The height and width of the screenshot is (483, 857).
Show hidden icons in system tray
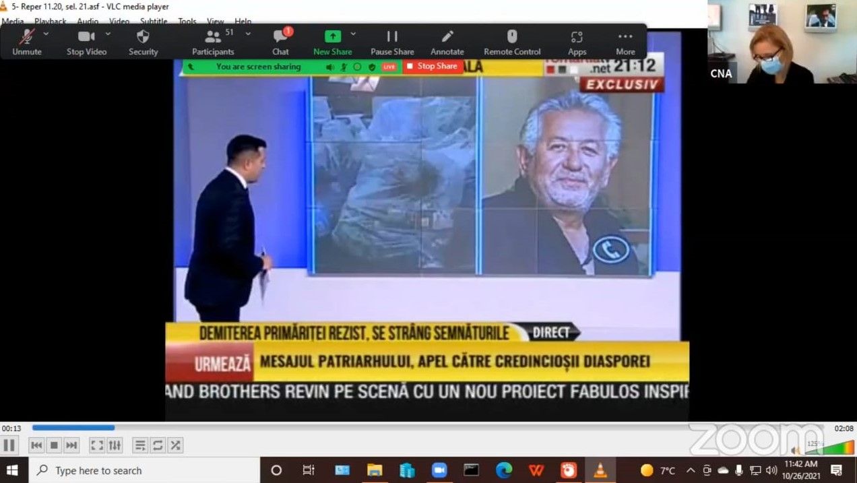pyautogui.click(x=690, y=470)
